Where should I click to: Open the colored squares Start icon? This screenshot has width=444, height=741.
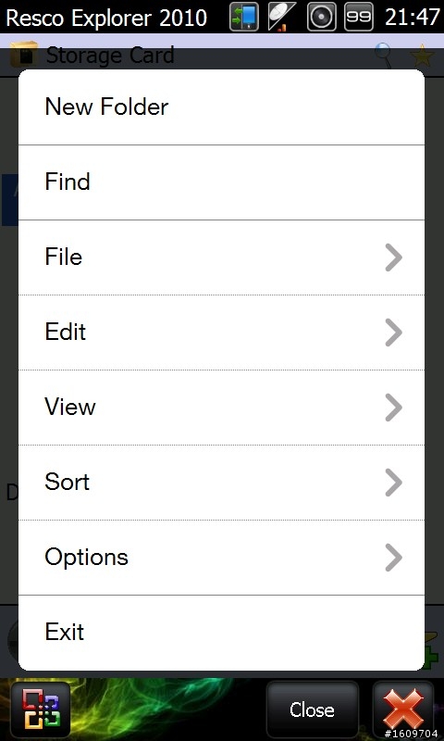pyautogui.click(x=41, y=710)
